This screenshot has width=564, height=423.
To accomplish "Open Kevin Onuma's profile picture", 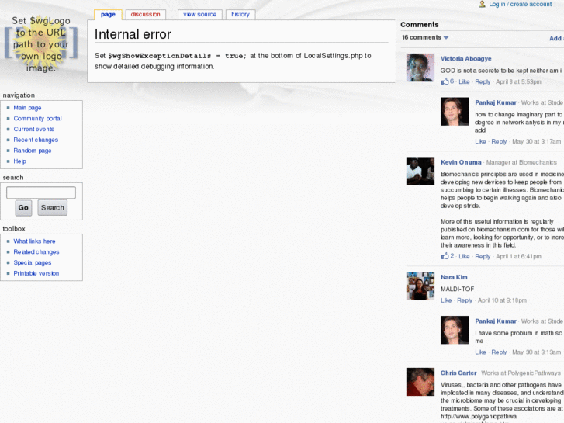I will click(x=420, y=171).
